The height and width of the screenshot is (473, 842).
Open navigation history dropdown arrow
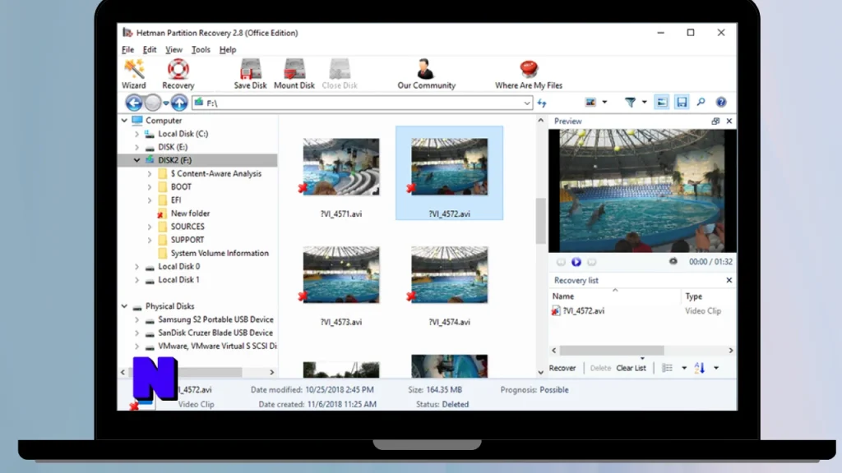[x=166, y=103]
